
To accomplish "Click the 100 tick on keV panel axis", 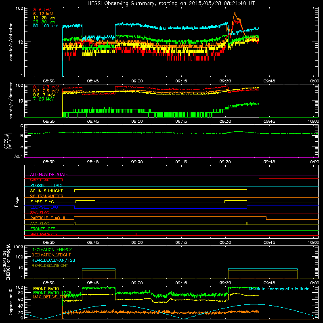I will [19, 8].
